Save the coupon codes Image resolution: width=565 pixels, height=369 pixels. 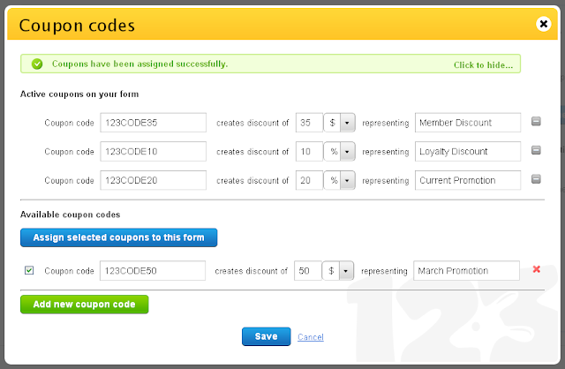point(266,336)
